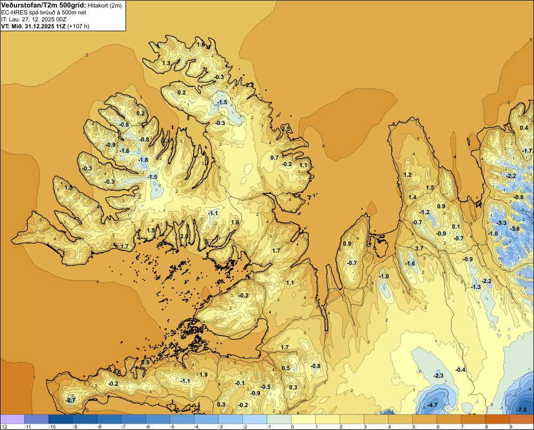Select the '-2.7' temperature label
The width and height of the screenshot is (534, 430).
(x=70, y=400)
